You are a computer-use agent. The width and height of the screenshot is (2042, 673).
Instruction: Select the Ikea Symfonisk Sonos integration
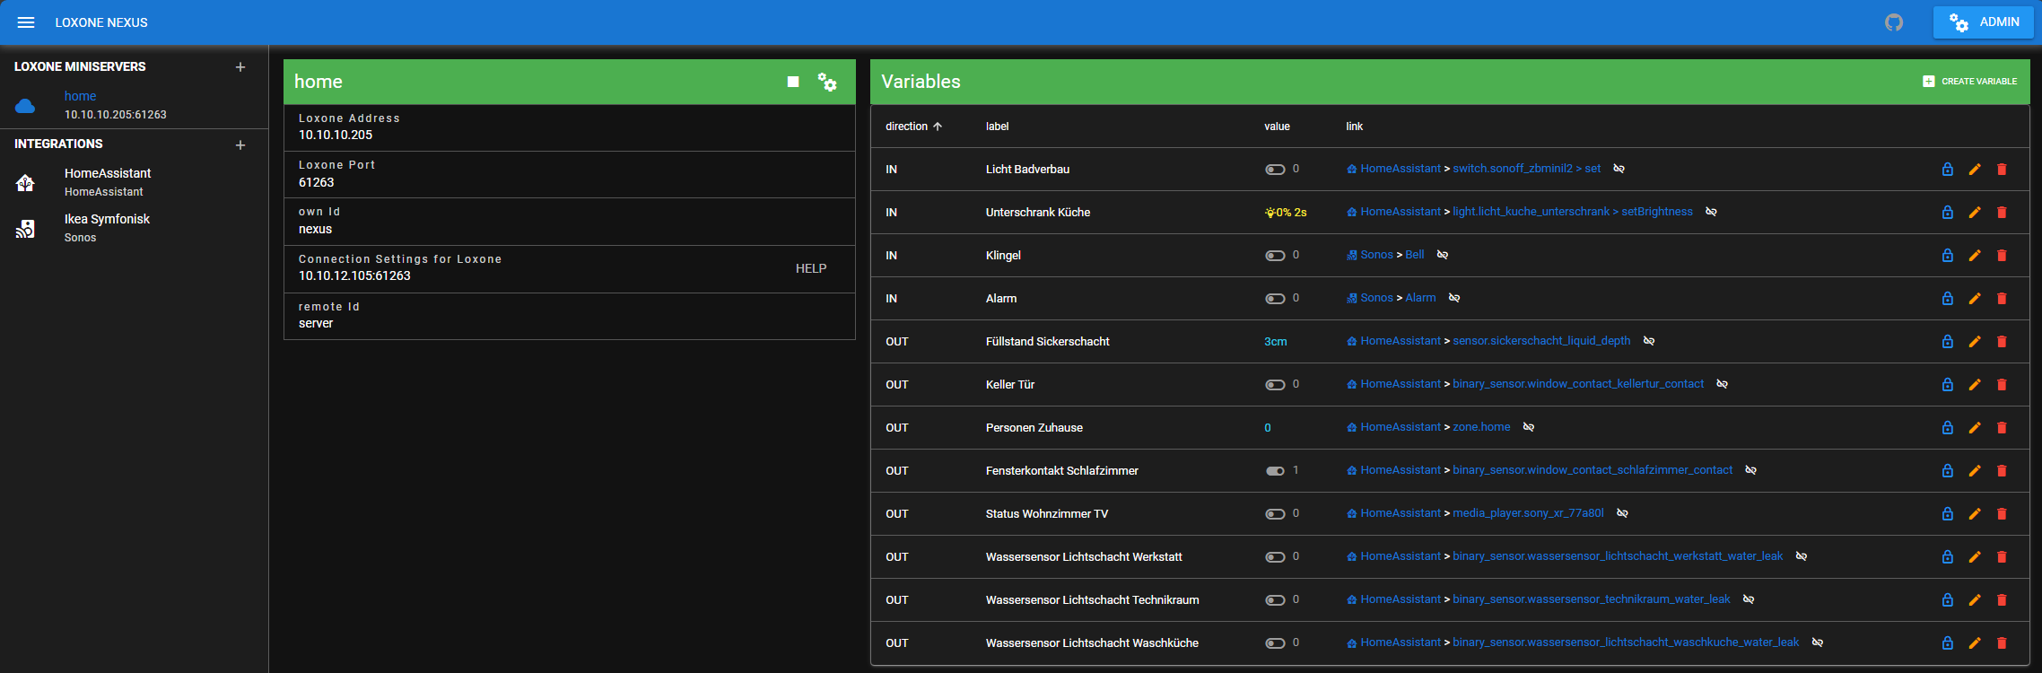pyautogui.click(x=107, y=227)
